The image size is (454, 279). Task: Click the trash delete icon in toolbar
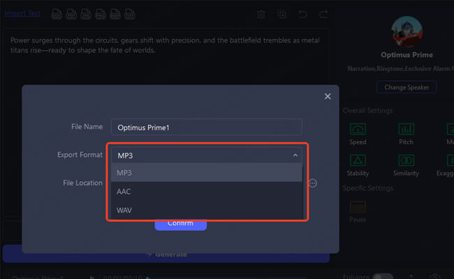261,14
